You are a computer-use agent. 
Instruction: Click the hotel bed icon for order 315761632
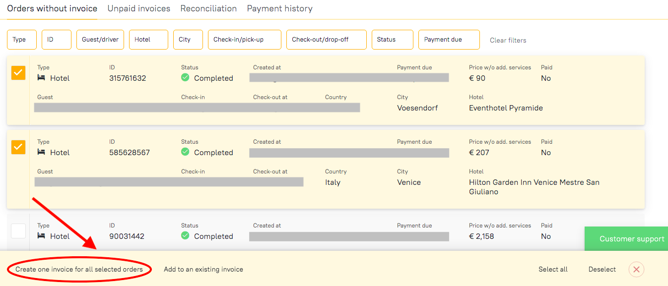(42, 78)
